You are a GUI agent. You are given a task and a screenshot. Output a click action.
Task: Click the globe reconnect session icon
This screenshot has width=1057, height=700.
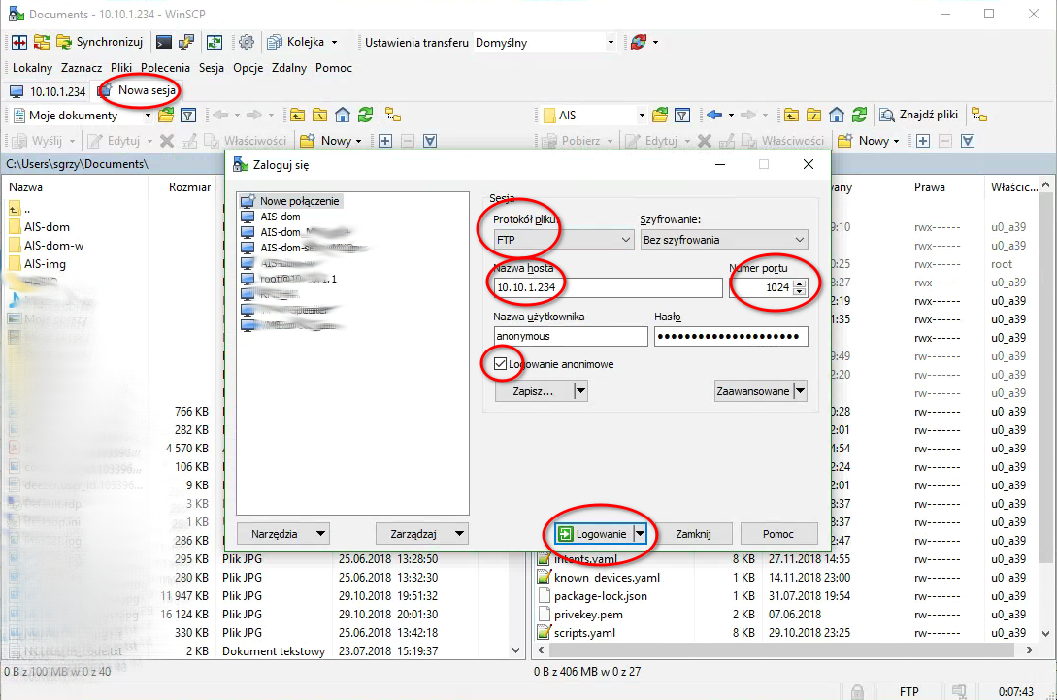pyautogui.click(x=639, y=42)
